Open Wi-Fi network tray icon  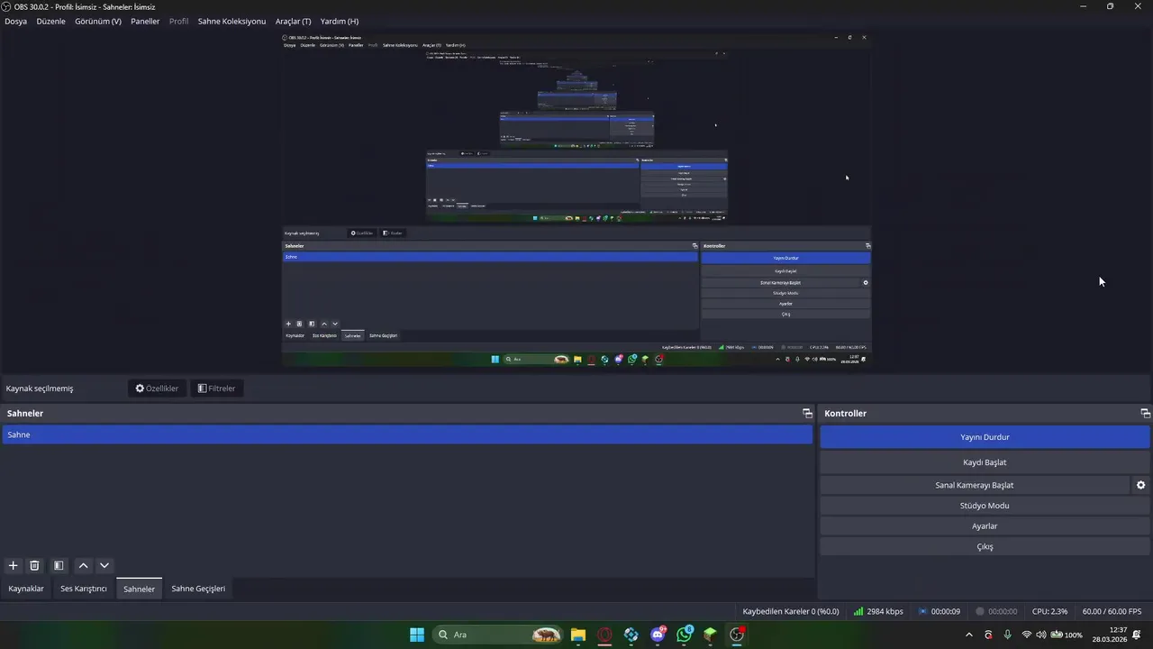click(1027, 635)
